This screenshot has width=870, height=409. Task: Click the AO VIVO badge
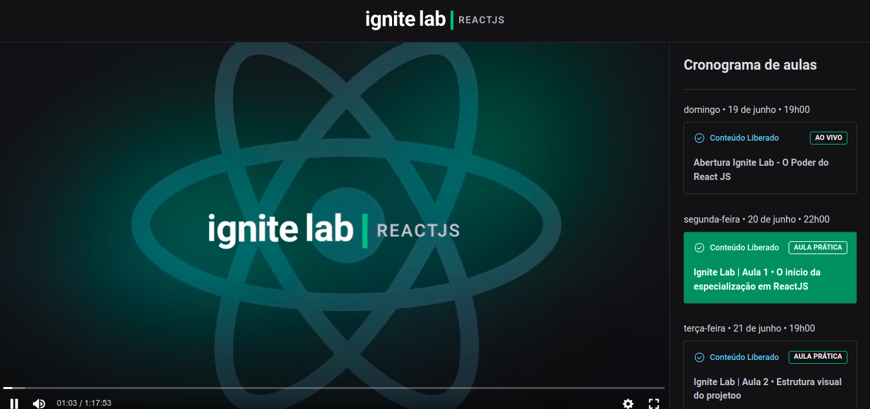tap(828, 137)
